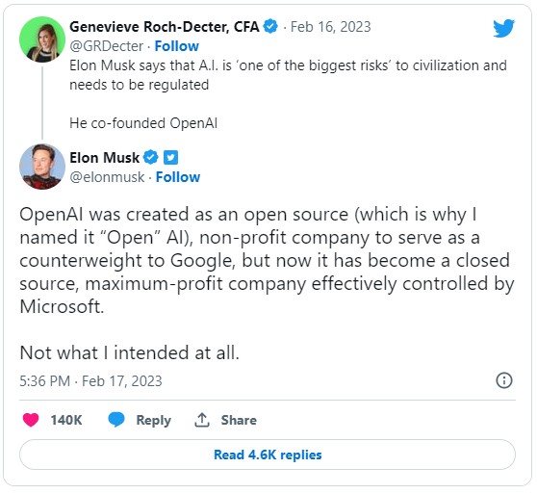
Task: Like the tweet with the heart icon
Action: click(x=31, y=420)
